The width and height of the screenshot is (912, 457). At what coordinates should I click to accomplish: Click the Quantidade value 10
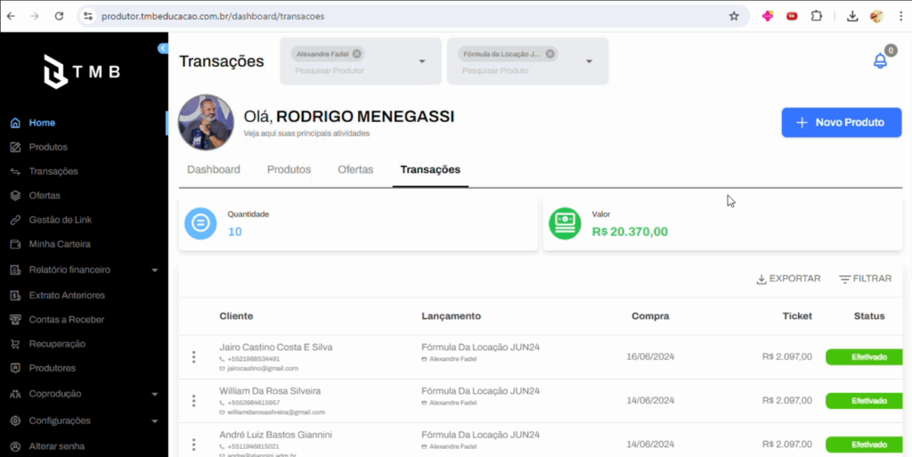234,232
